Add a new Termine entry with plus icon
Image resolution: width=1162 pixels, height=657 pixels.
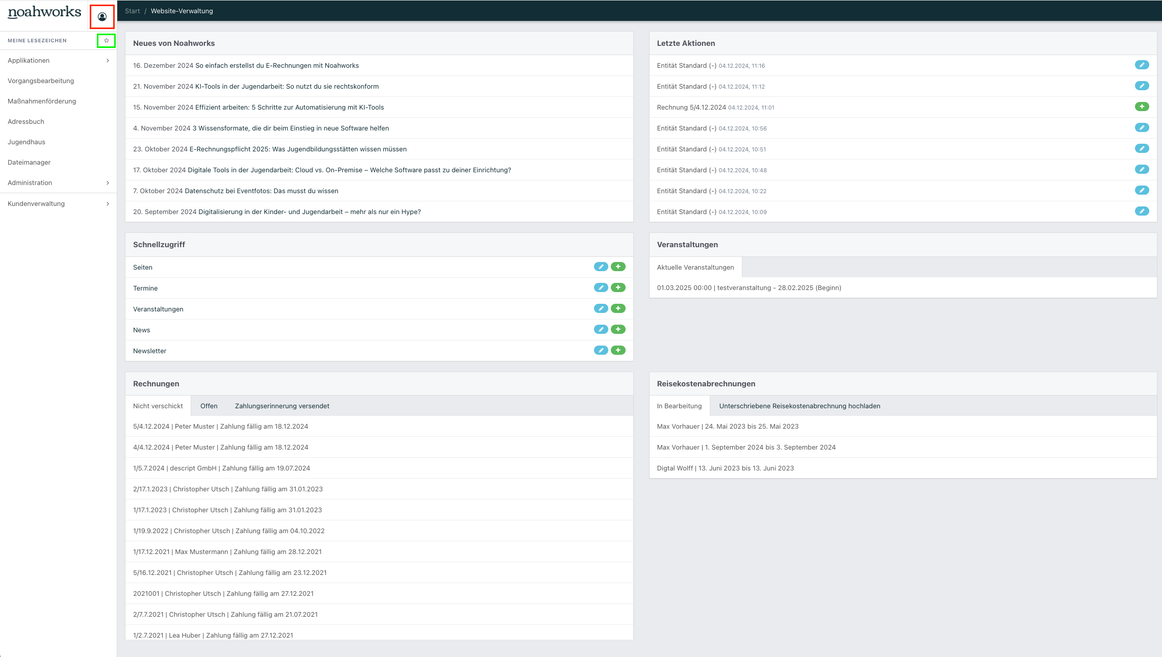click(x=618, y=288)
